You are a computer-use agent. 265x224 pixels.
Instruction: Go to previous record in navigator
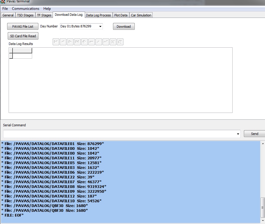point(63,42)
